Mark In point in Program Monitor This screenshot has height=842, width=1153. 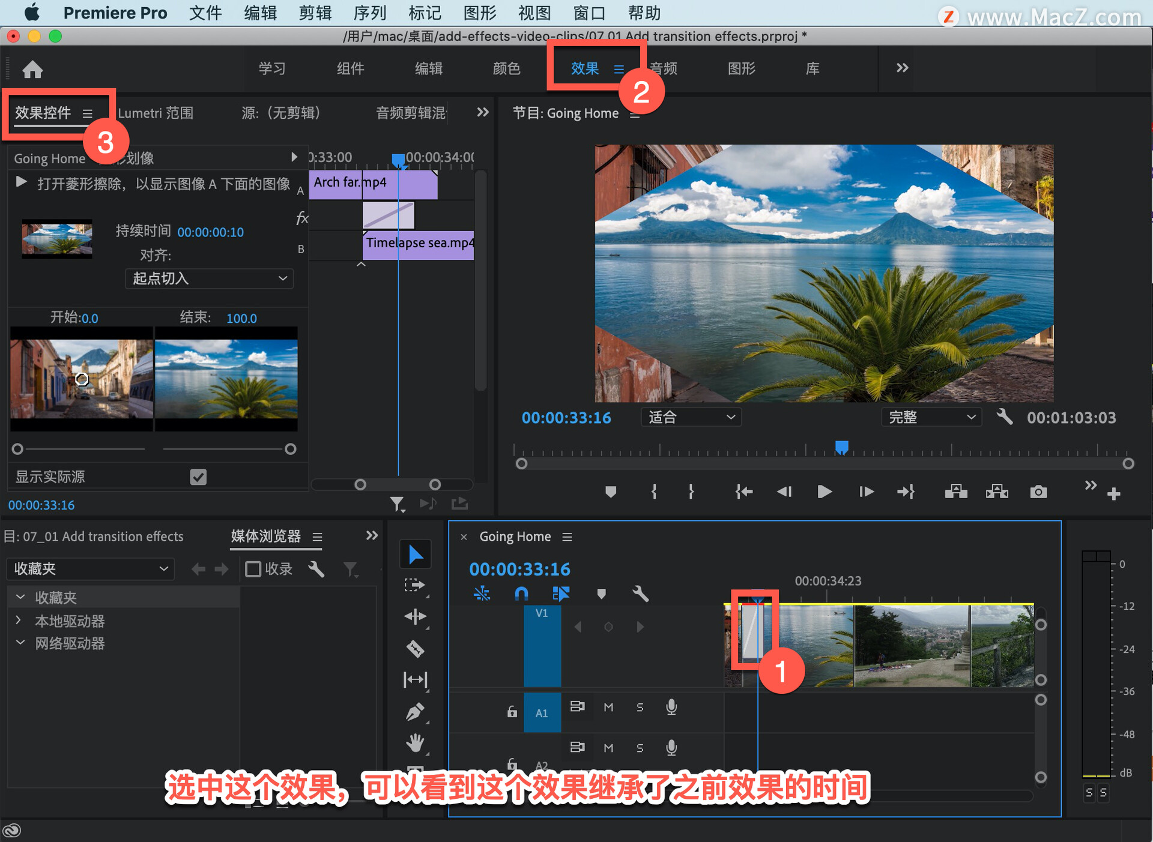pyautogui.click(x=654, y=492)
